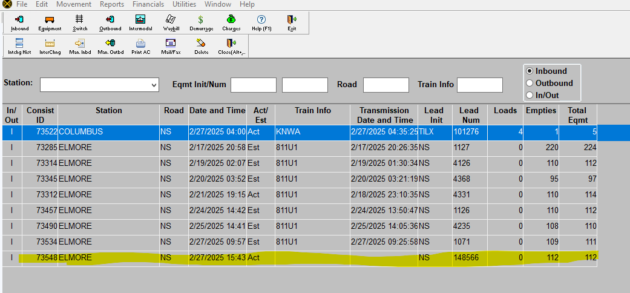Image resolution: width=630 pixels, height=293 pixels.
Task: Click the Loads column header
Action: point(505,115)
